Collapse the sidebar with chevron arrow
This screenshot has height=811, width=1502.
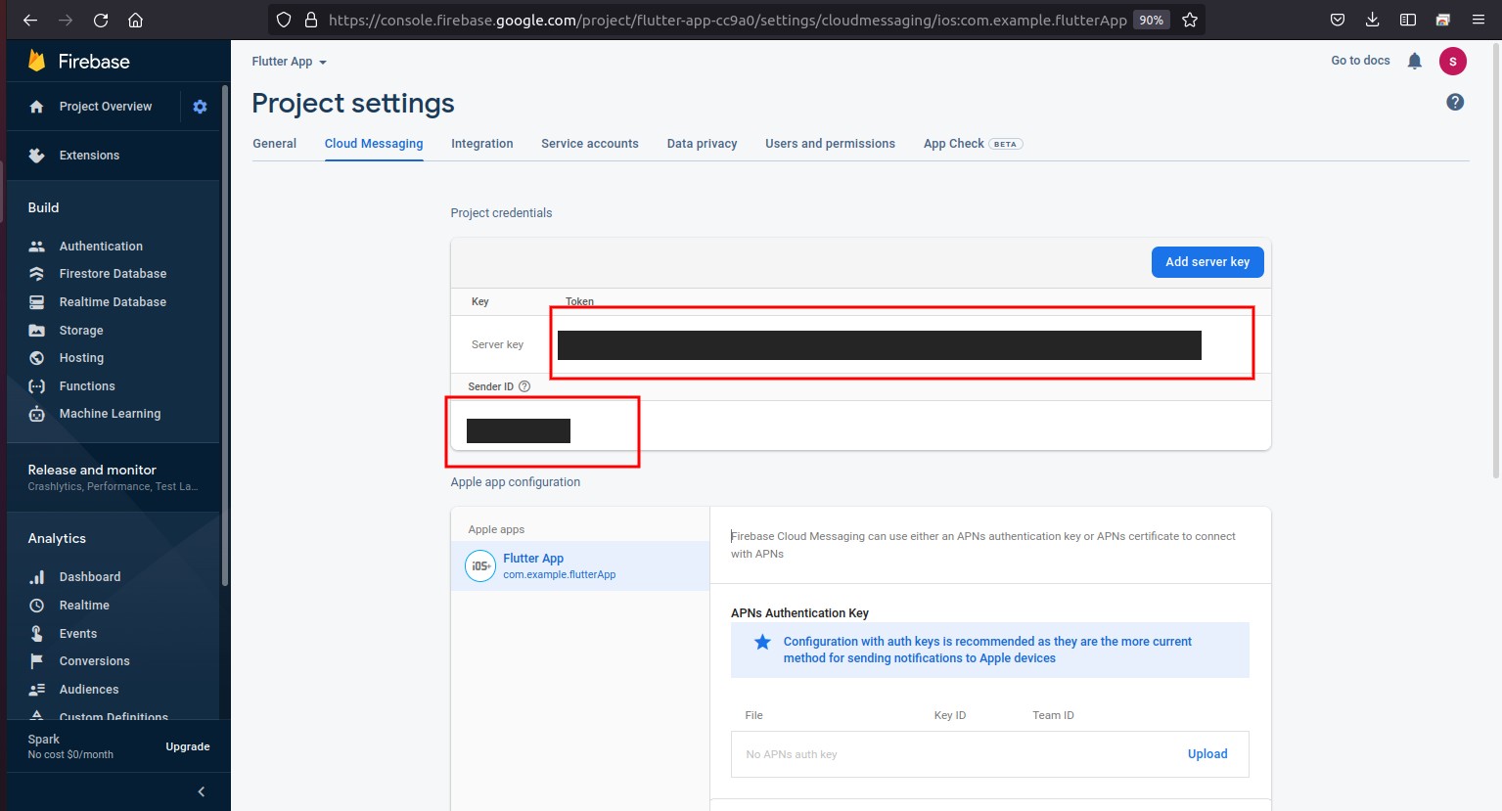pyautogui.click(x=202, y=791)
